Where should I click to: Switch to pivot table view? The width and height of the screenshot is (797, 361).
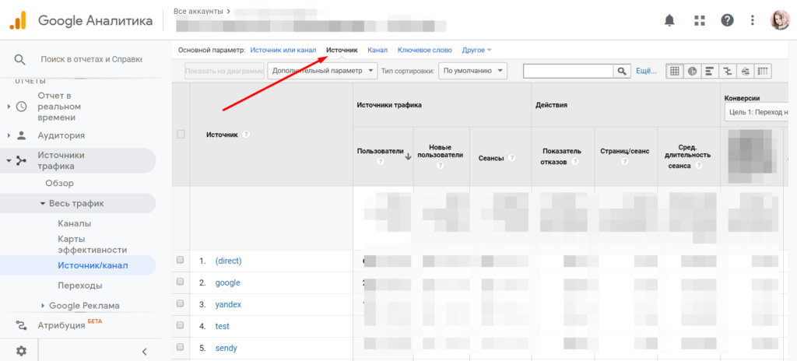pos(764,71)
